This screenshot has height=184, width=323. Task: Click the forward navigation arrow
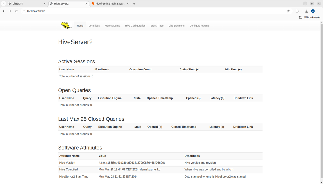coord(10,11)
